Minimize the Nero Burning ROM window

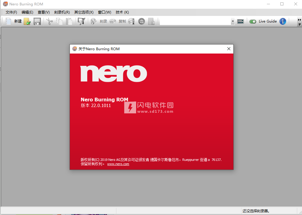pyautogui.click(x=268, y=4)
